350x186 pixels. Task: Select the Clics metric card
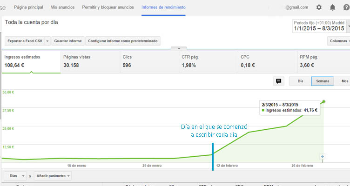[147, 61]
